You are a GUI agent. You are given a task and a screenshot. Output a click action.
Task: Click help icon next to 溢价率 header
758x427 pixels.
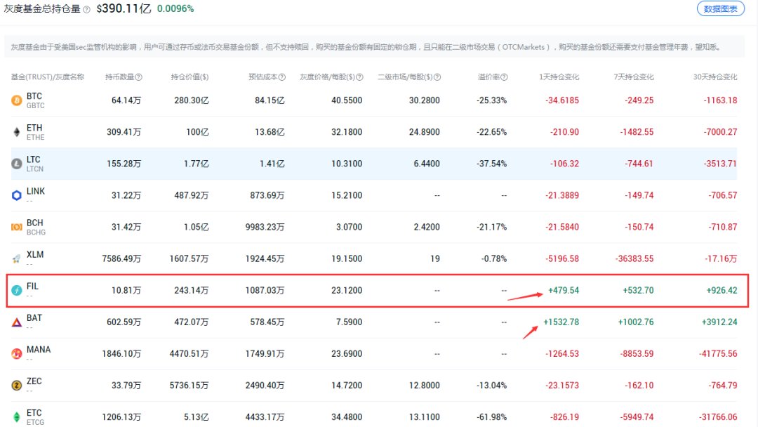tap(504, 77)
